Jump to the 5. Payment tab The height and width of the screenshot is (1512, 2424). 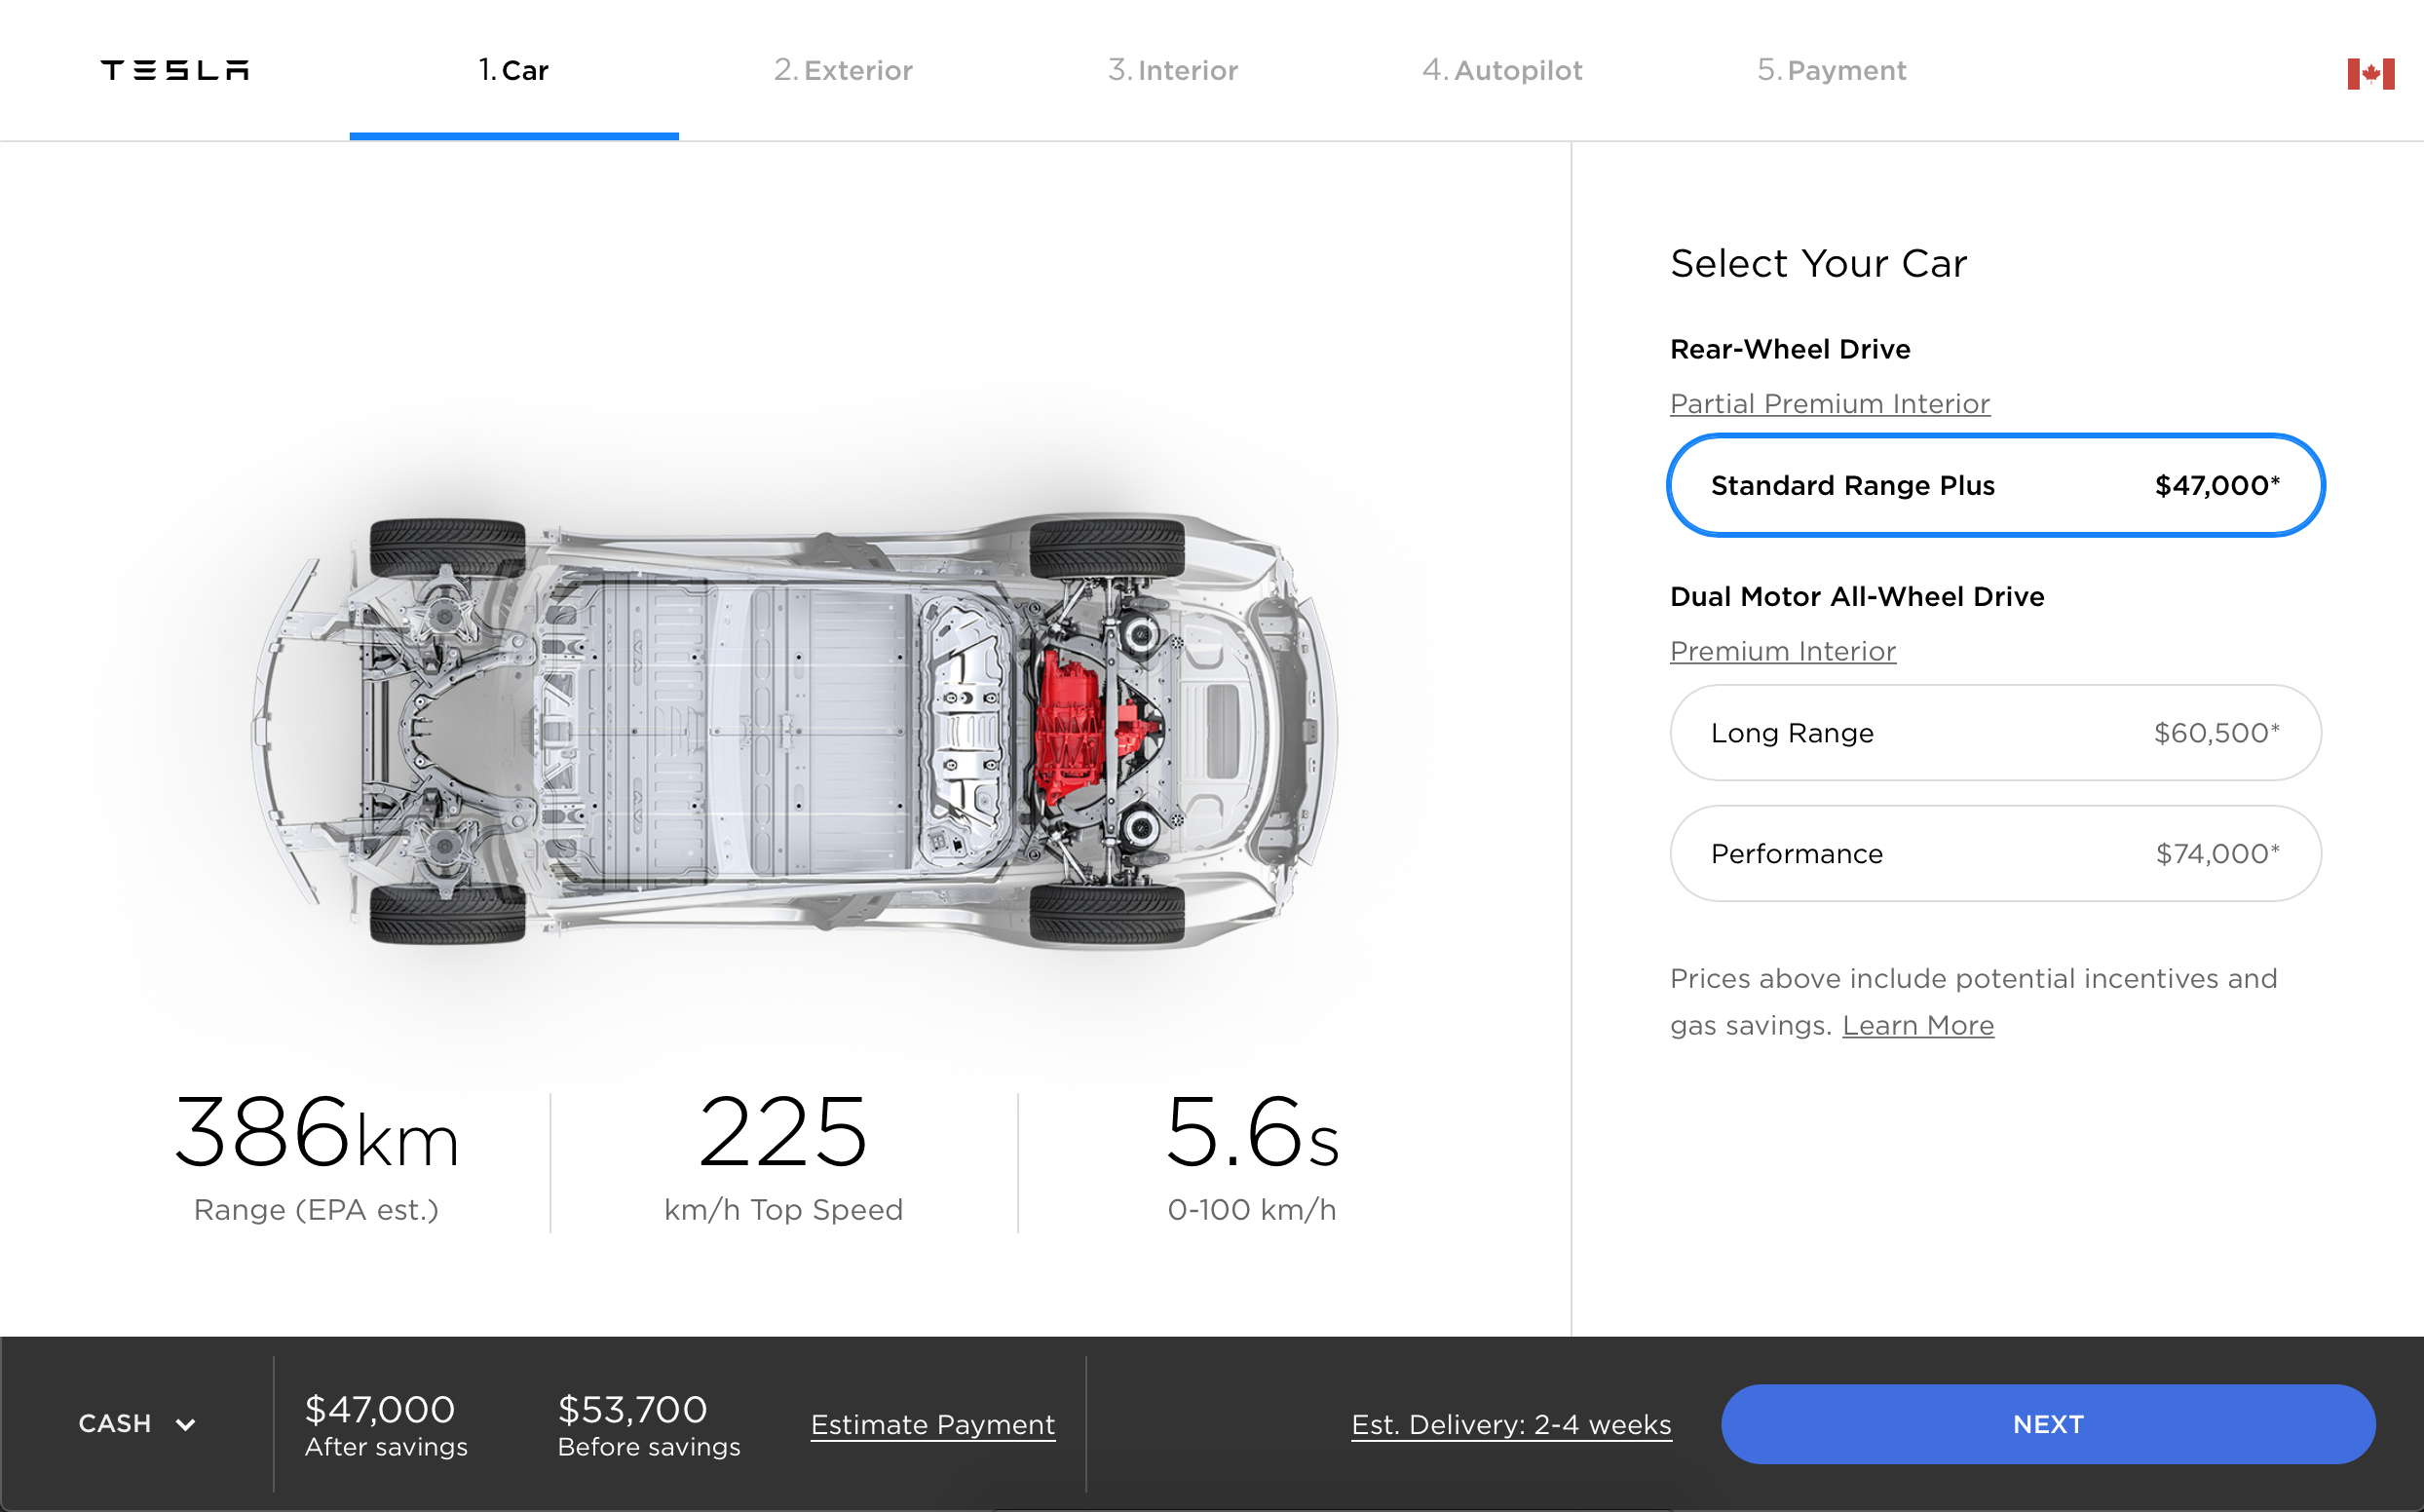pos(1832,70)
